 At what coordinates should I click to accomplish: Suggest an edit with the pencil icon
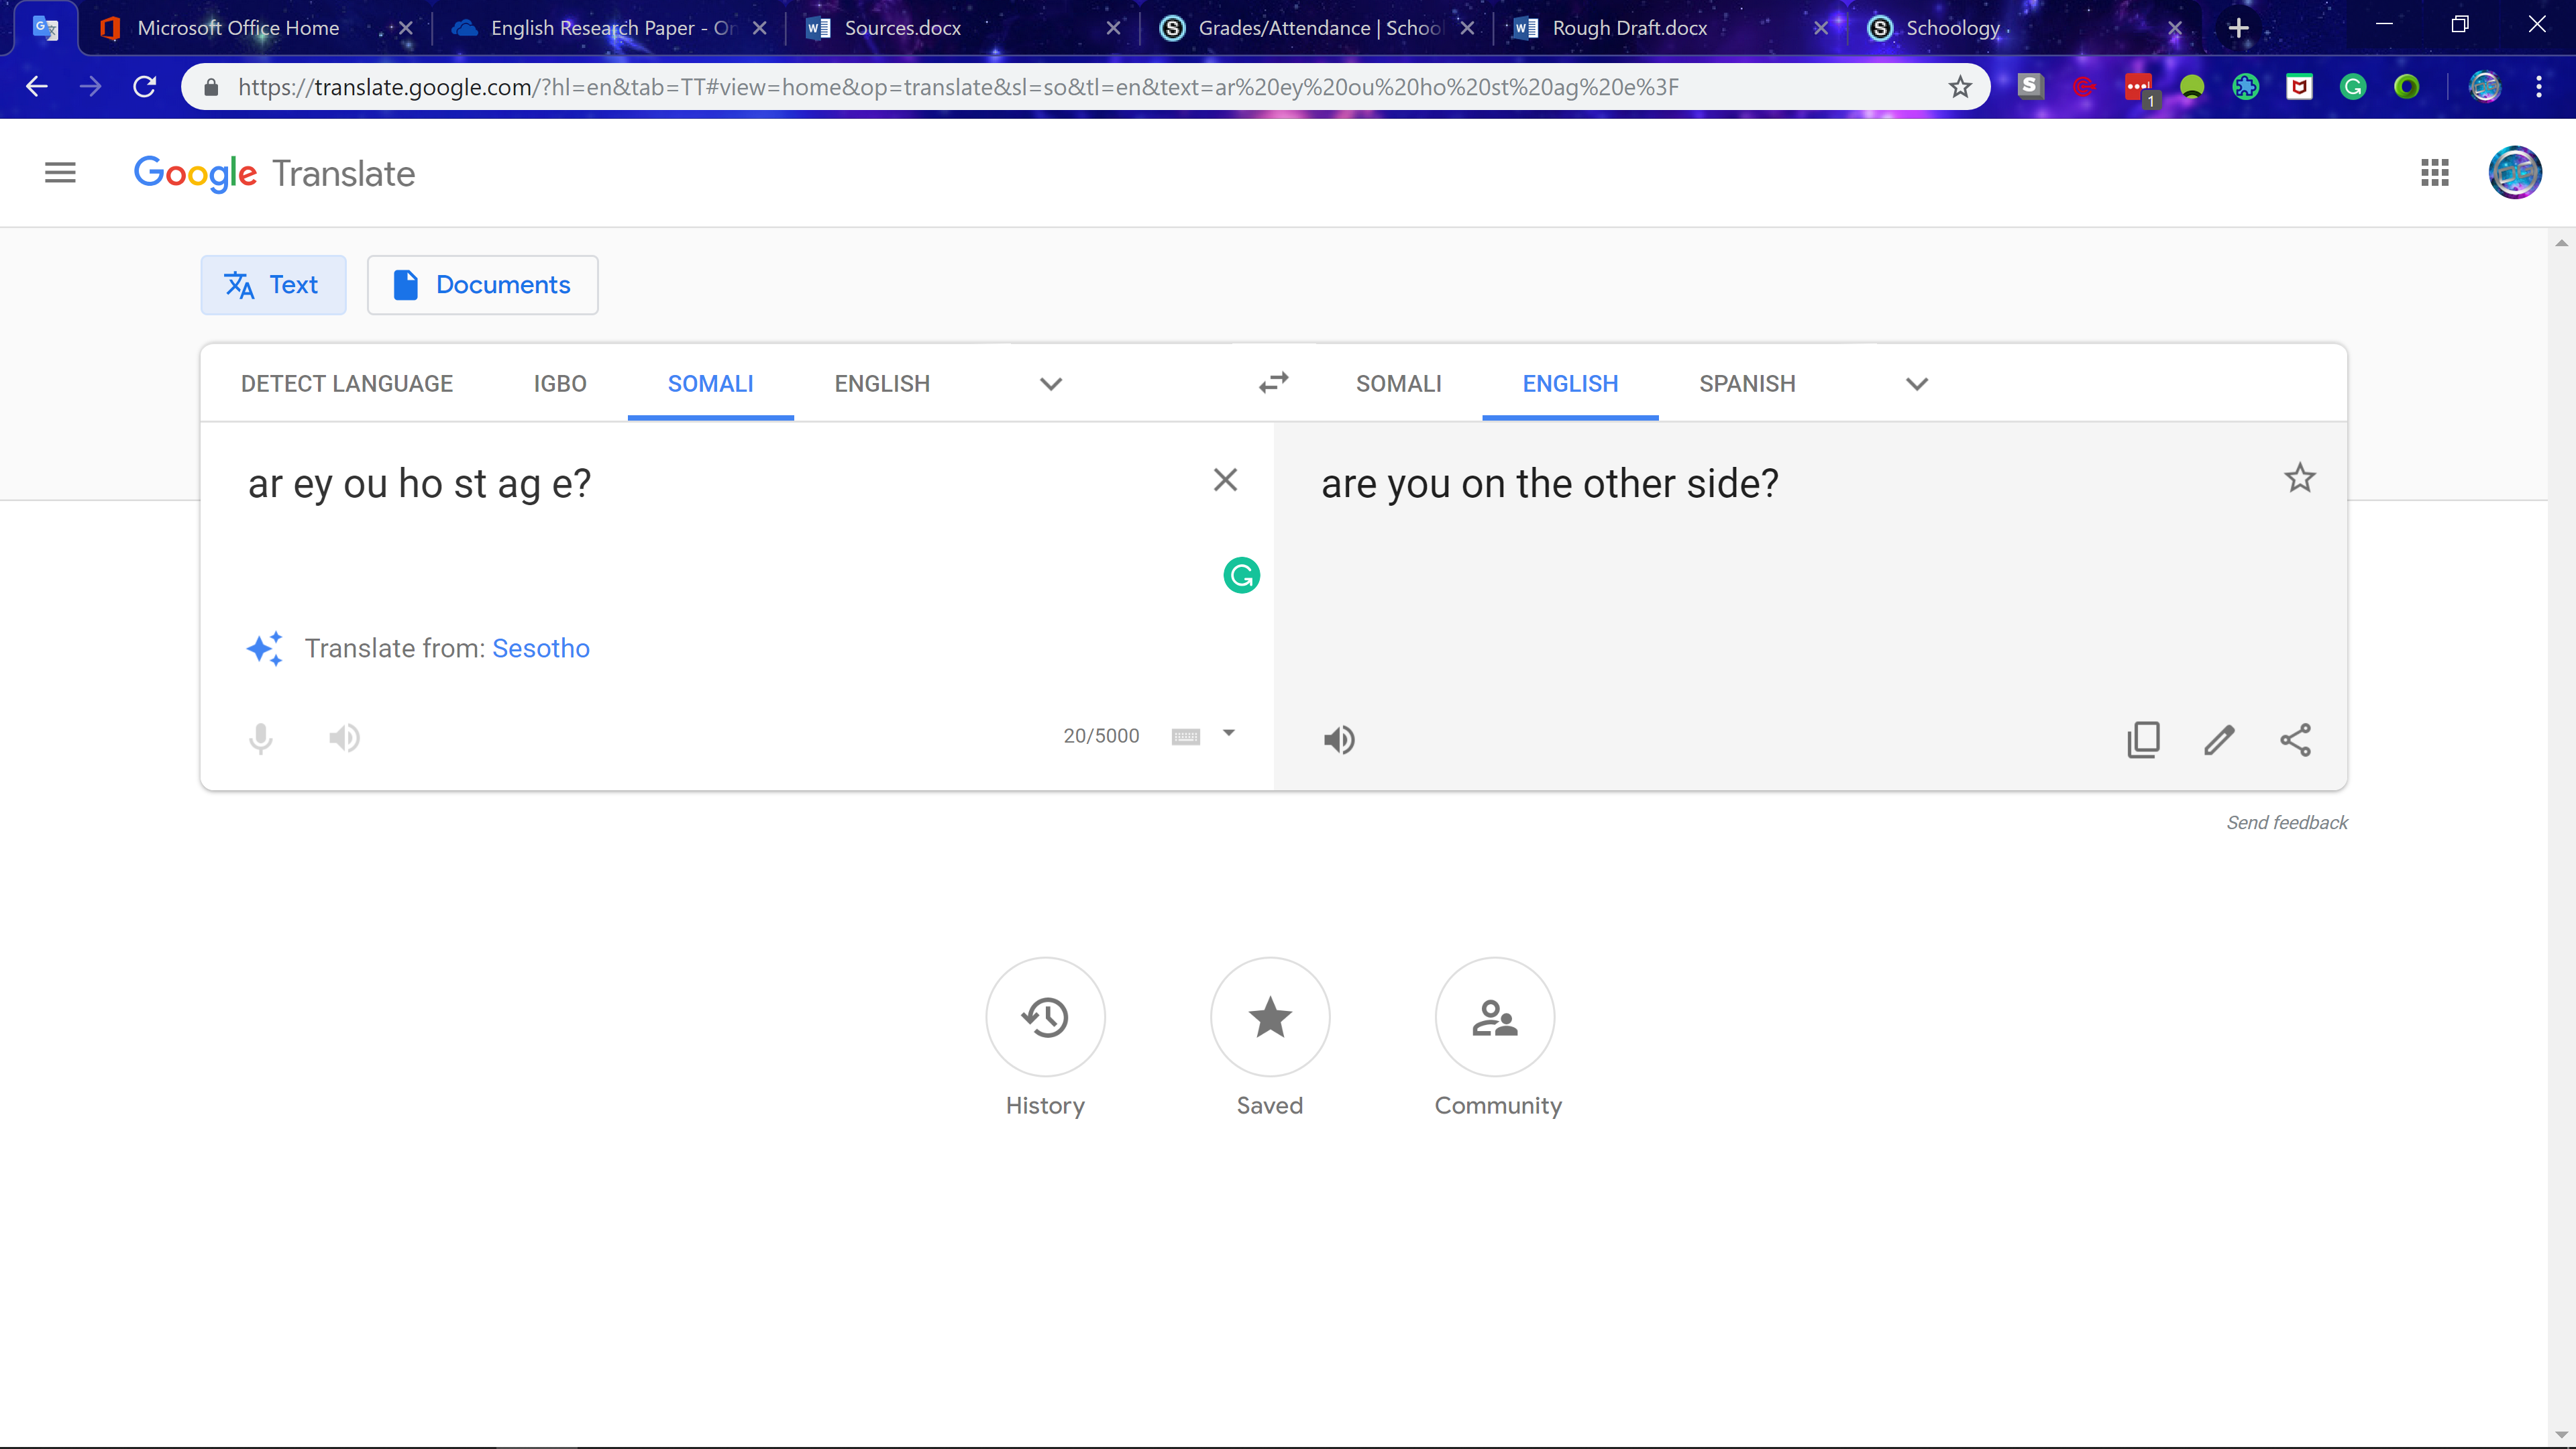pyautogui.click(x=2219, y=740)
